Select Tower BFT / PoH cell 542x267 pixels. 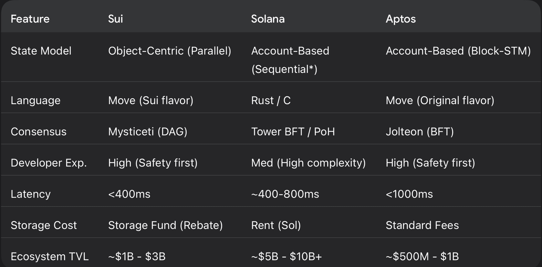pos(293,132)
